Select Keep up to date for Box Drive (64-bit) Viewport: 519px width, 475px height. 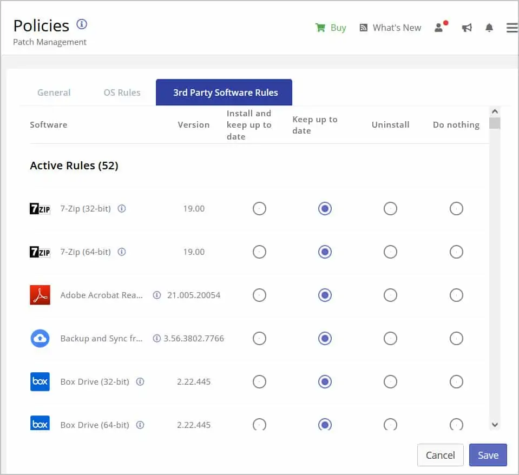pos(325,424)
